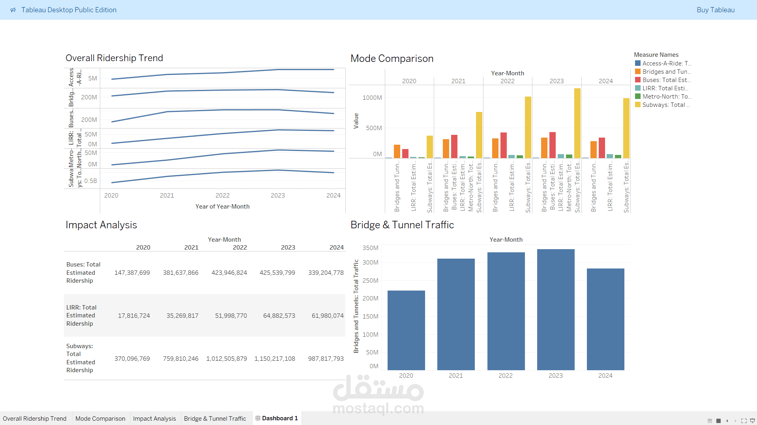The width and height of the screenshot is (757, 425).
Task: Select cell value 147,387,699 for Buses 2020
Action: pyautogui.click(x=132, y=272)
